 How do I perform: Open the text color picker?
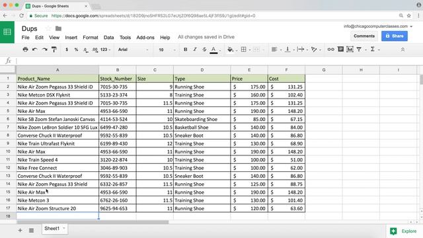point(213,50)
